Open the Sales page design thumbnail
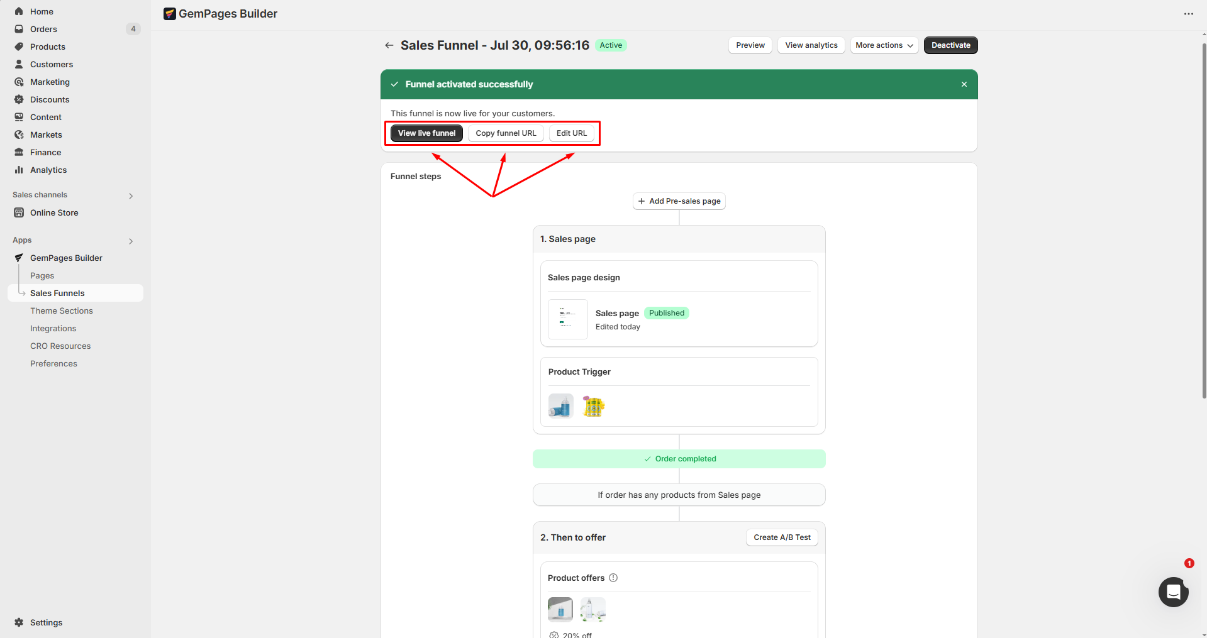Screen dimensions: 1207x638 (567, 319)
